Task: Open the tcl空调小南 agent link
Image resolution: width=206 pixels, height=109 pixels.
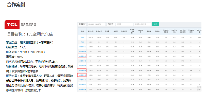Action: tap(82, 61)
